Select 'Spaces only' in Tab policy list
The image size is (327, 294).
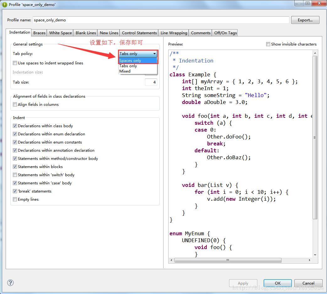click(x=138, y=61)
